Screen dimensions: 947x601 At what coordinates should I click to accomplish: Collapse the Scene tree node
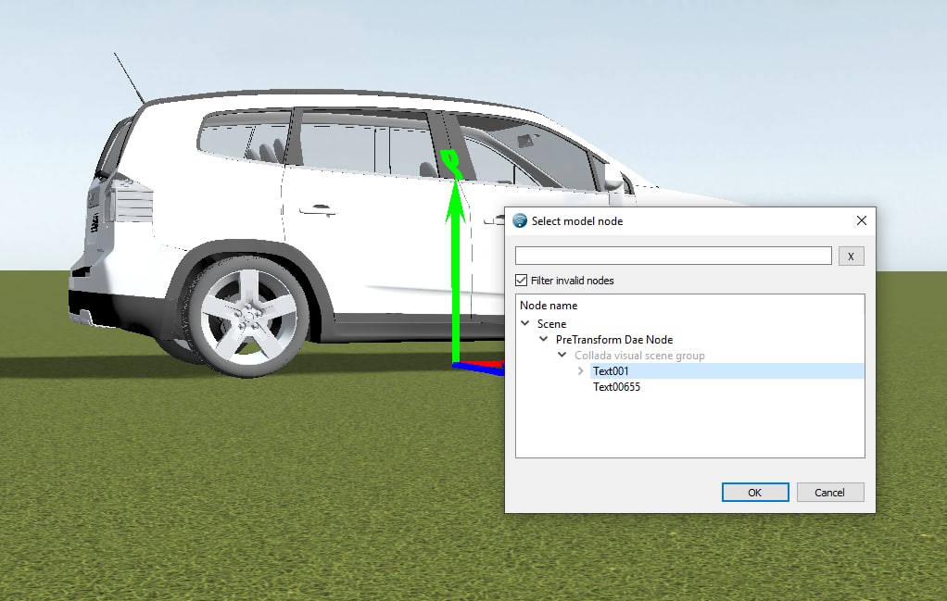click(x=524, y=323)
